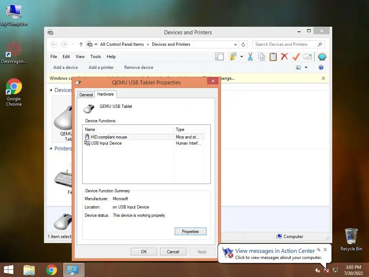Collapse the Printers group
The width and height of the screenshot is (369, 277).
51,148
